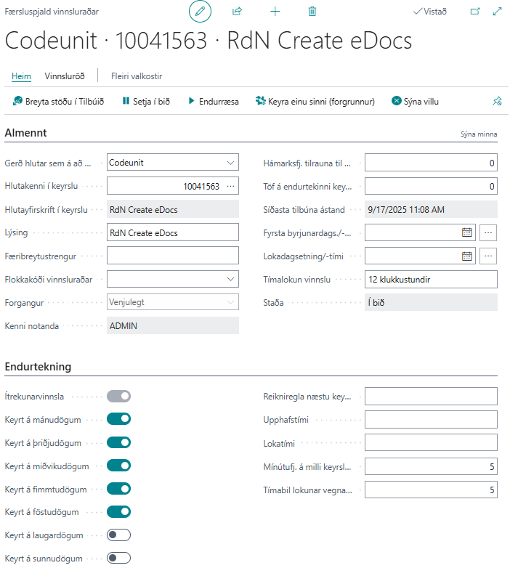510x568 pixels.
Task: Click the pin icon on action bar
Action: 497,102
